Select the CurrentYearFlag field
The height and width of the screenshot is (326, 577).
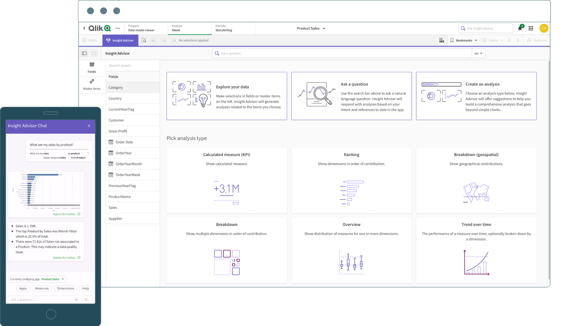[133, 109]
